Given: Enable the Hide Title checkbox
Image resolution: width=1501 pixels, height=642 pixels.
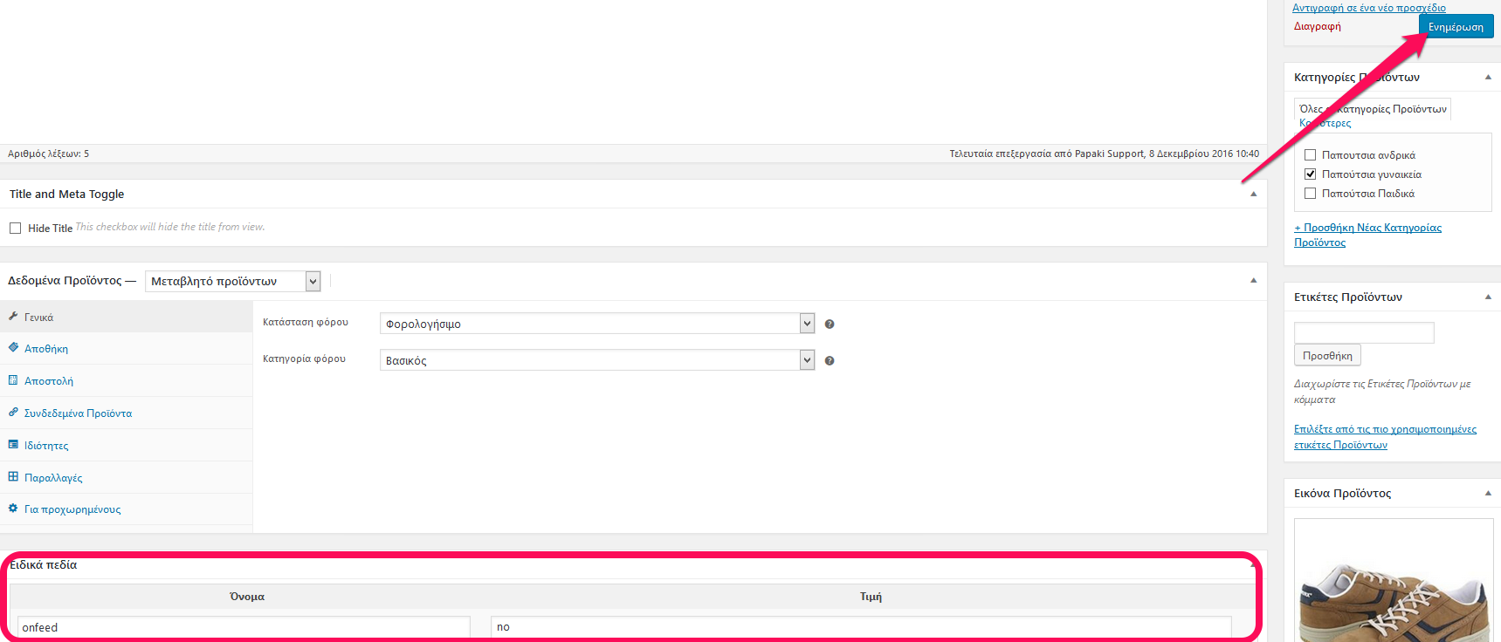Looking at the screenshot, I should click(15, 229).
